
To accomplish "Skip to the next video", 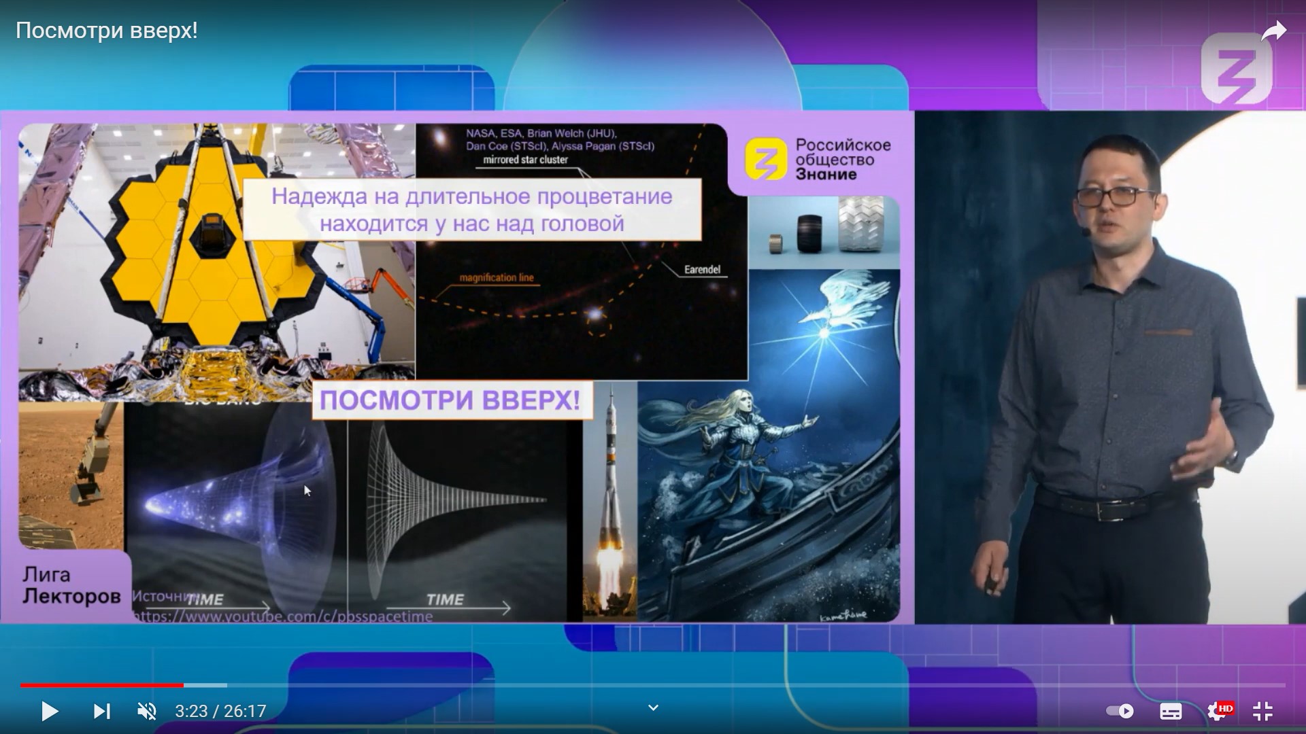I will coord(101,711).
